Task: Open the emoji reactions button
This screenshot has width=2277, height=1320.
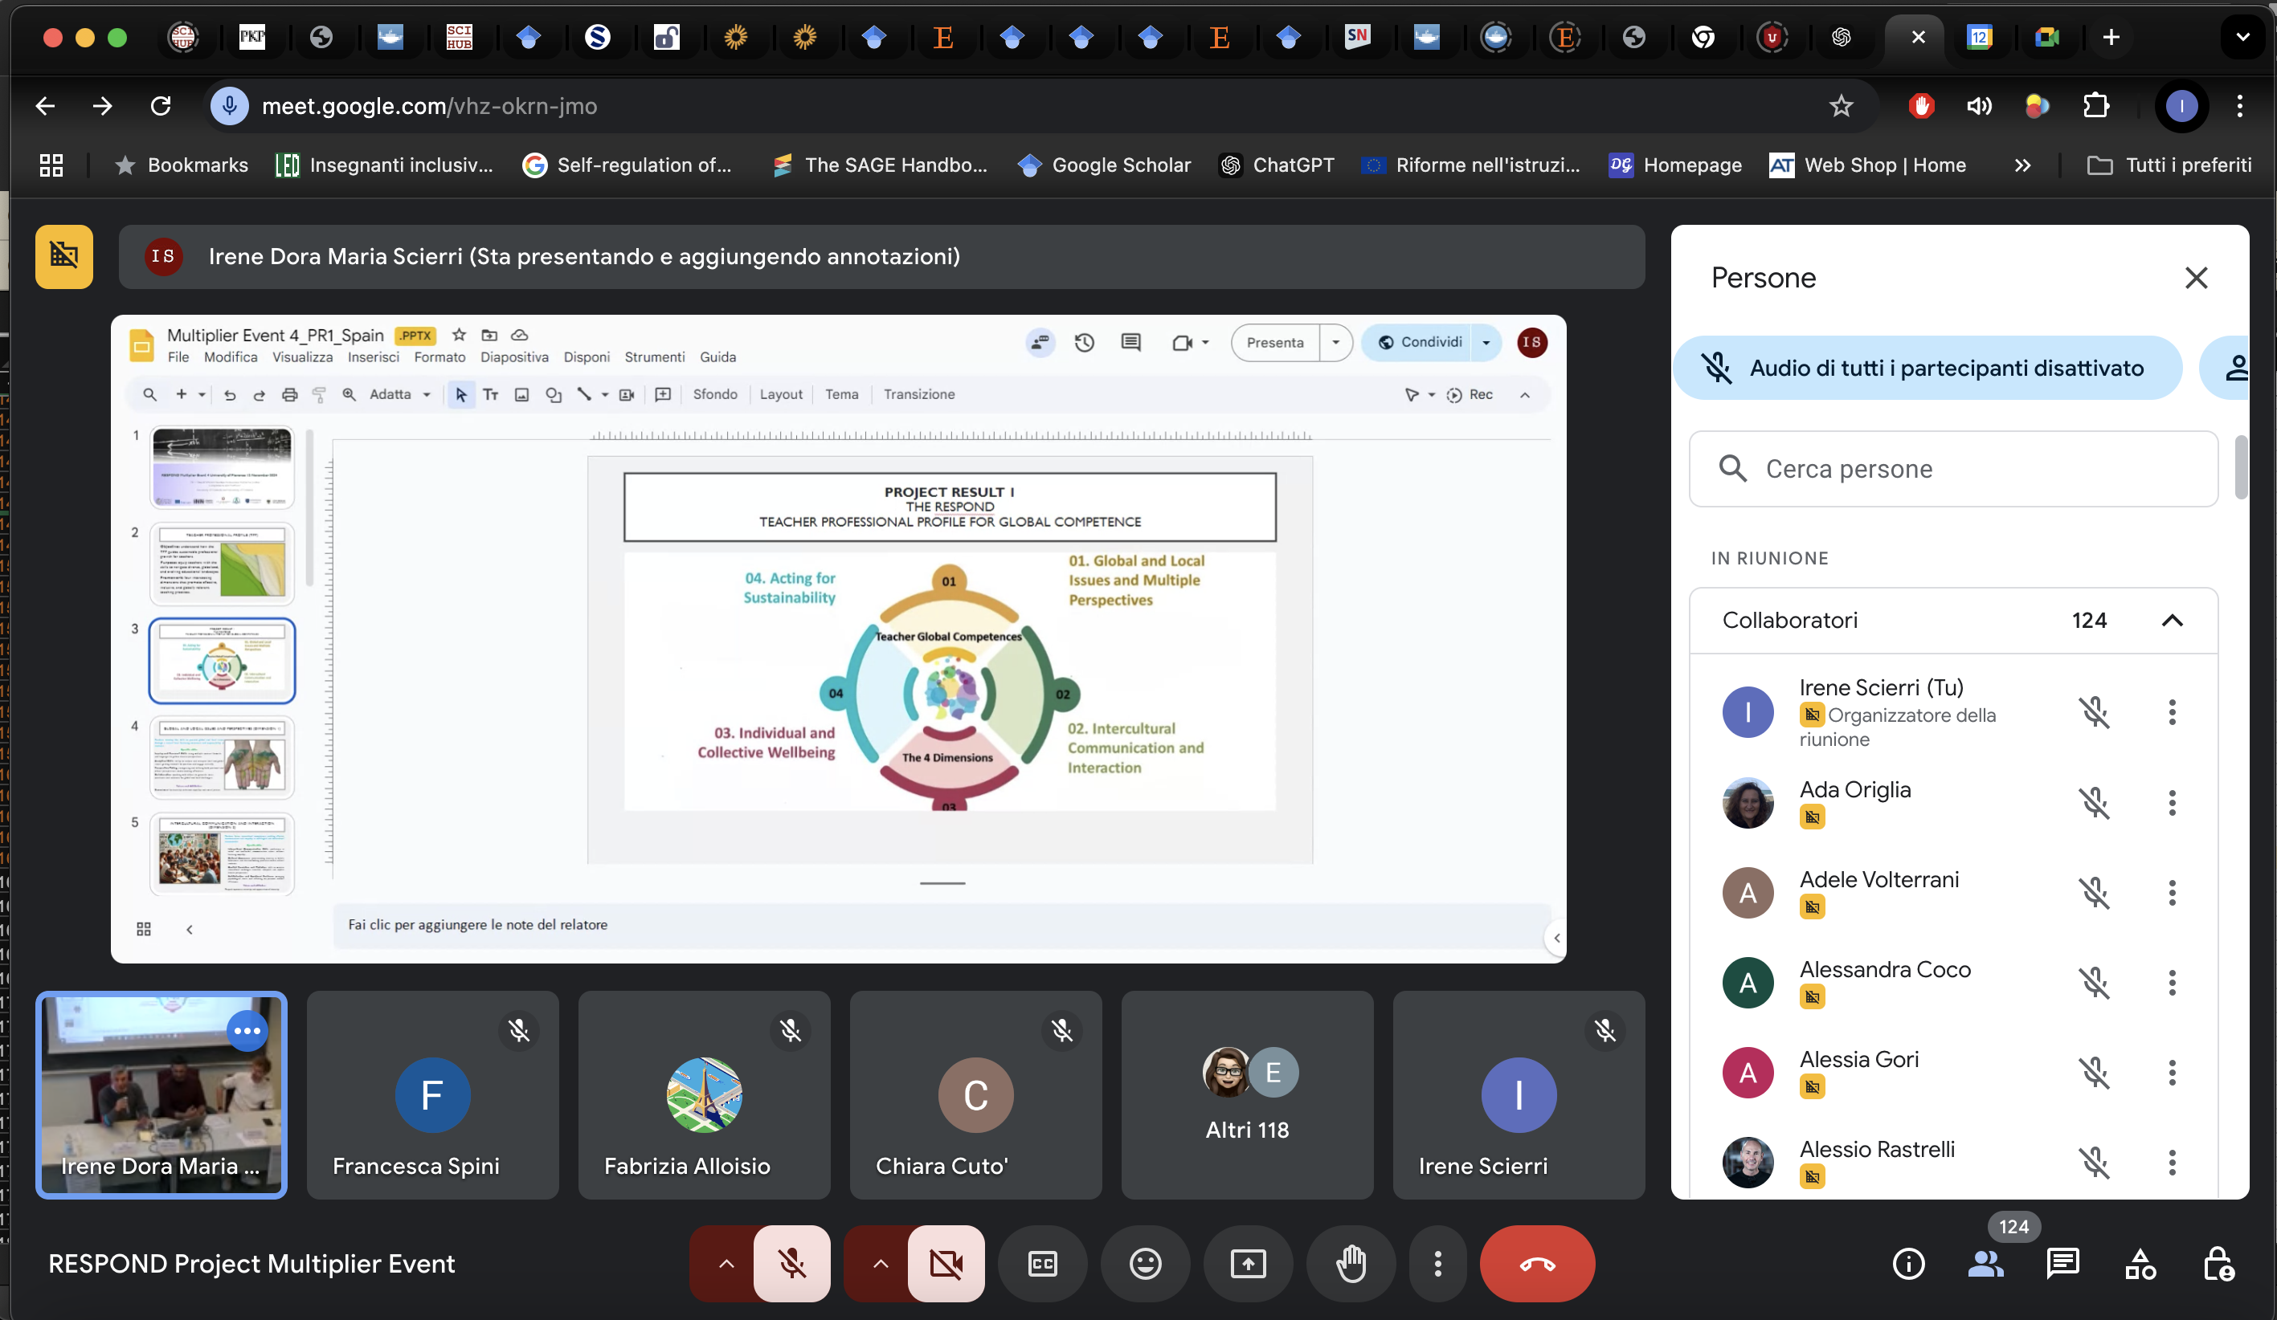Action: pos(1145,1263)
